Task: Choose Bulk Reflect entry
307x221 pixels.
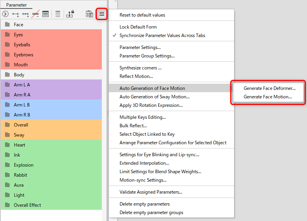Action: pyautogui.click(x=171, y=126)
